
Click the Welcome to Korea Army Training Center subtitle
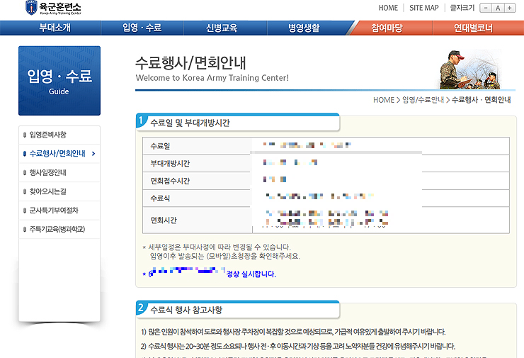pos(212,78)
